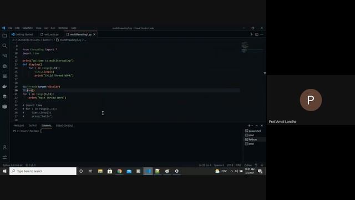Select the cmd terminal directly under Python
This screenshot has height=200, width=355.
pos(255,144)
